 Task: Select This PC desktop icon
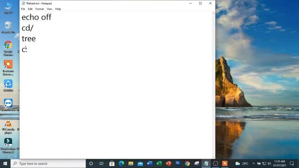(8, 8)
